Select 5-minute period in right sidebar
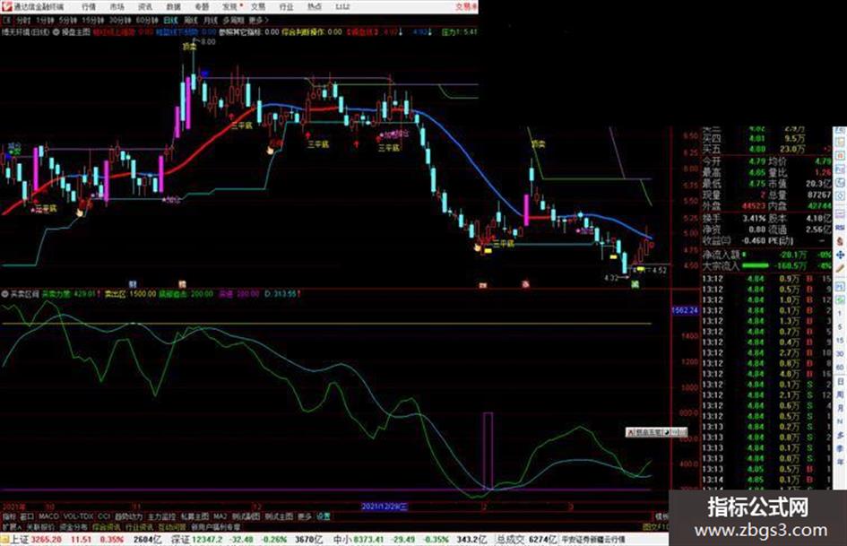This screenshot has width=847, height=546. point(840,326)
